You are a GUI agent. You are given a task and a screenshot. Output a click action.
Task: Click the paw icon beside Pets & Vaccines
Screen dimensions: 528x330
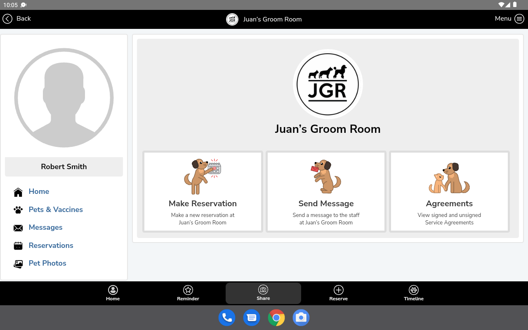18,210
